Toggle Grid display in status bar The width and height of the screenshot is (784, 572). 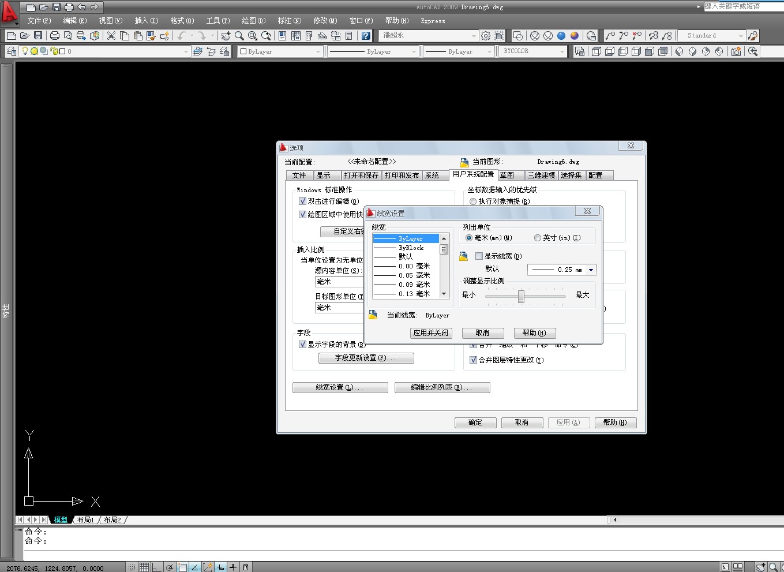click(x=144, y=567)
